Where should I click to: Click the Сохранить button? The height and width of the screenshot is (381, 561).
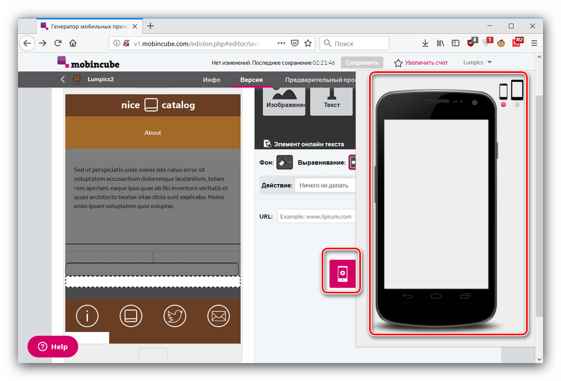(x=362, y=63)
